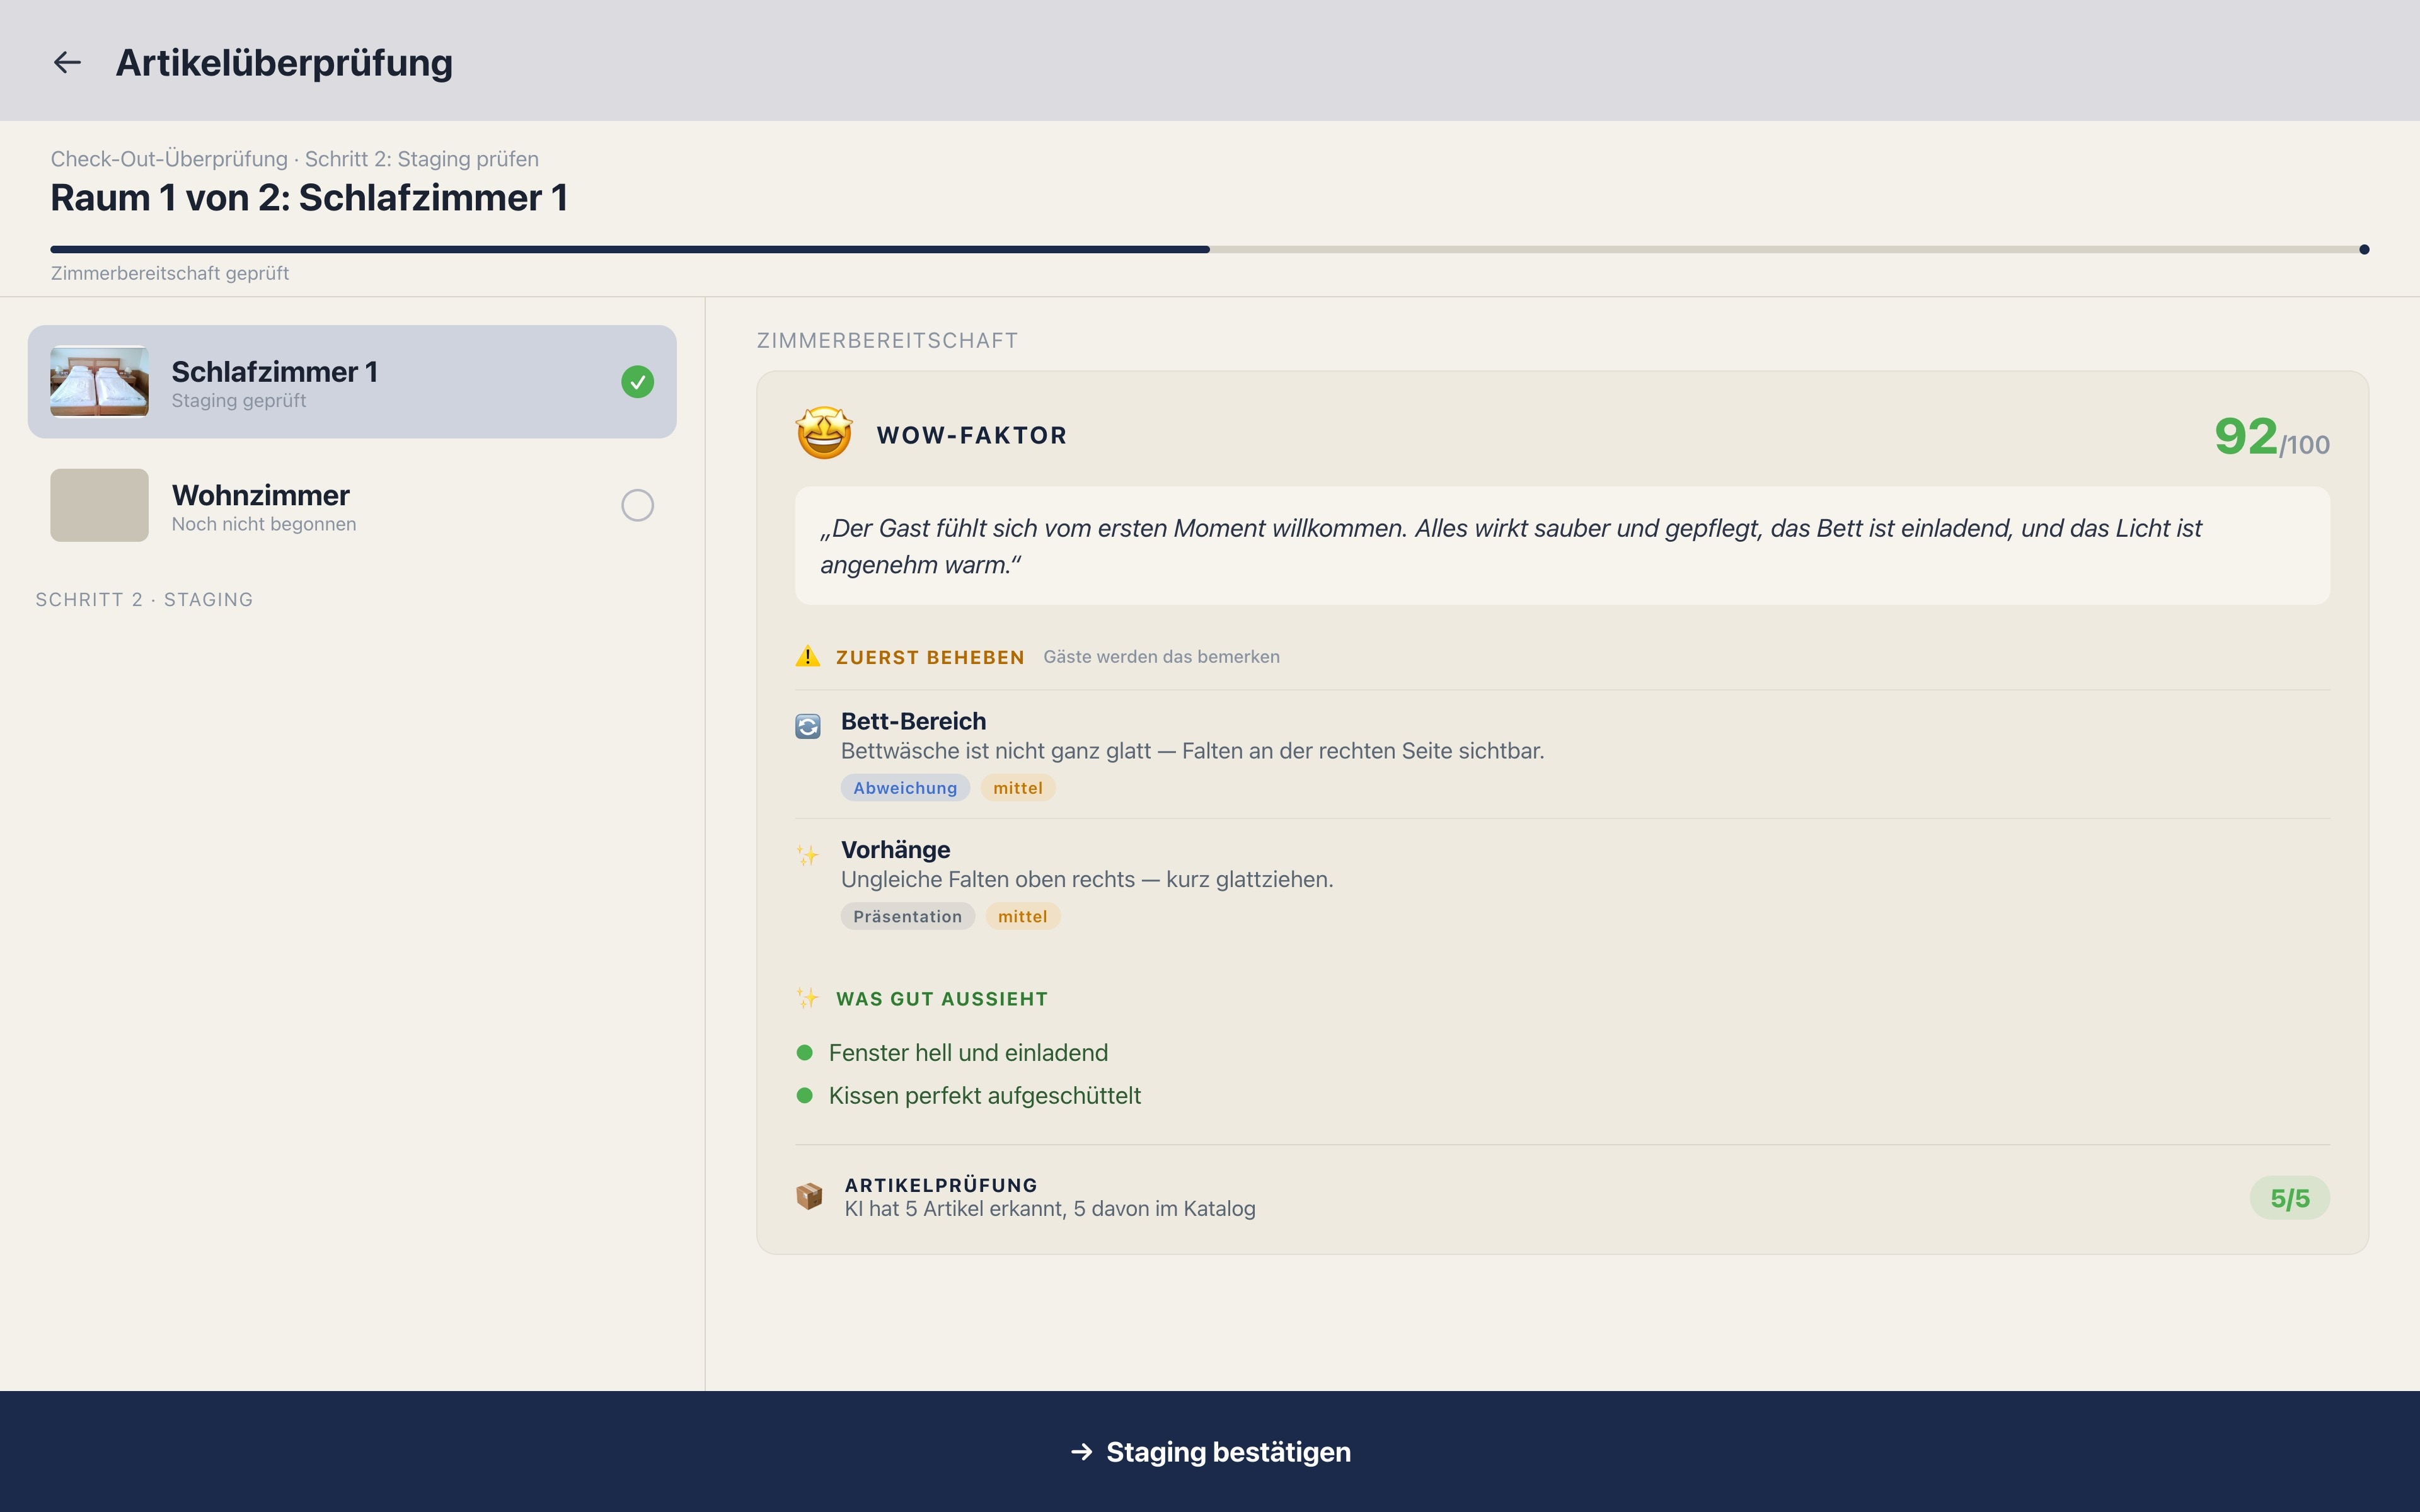
Task: Click the WOW-FAKTOR heading text
Action: pos(972,435)
